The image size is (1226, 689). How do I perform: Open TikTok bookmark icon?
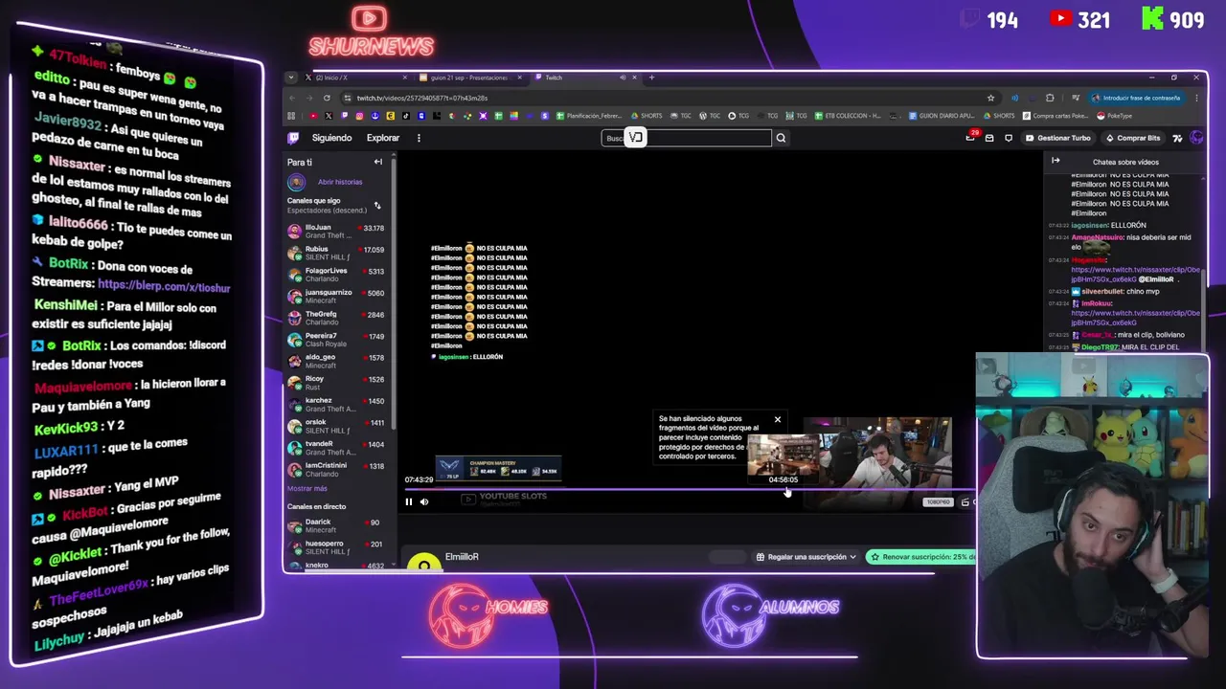pyautogui.click(x=405, y=116)
